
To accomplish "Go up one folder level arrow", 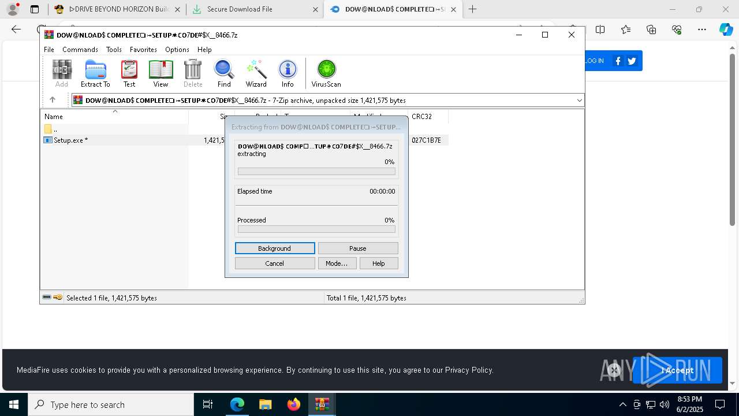I will pos(53,100).
